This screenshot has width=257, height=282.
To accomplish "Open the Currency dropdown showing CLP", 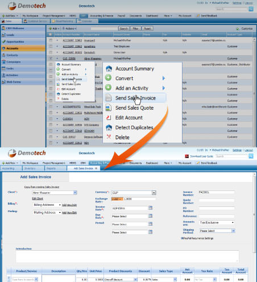I will point(154,193).
